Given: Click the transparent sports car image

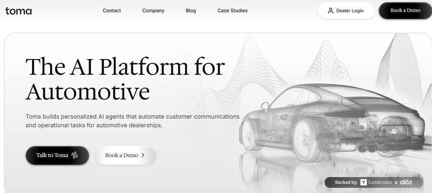Looking at the screenshot, I should [332, 124].
